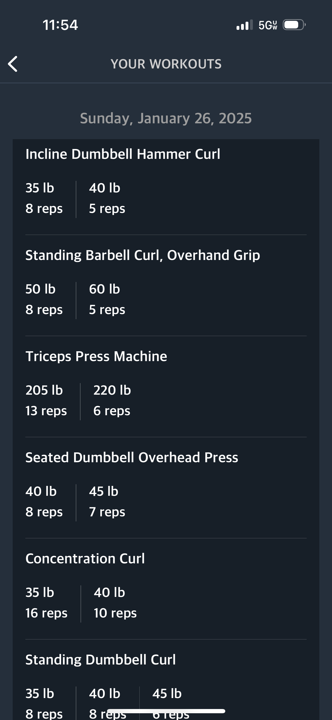Select the 220 lb, 6 reps set
Screen dimensions: 332x720
pos(112,401)
